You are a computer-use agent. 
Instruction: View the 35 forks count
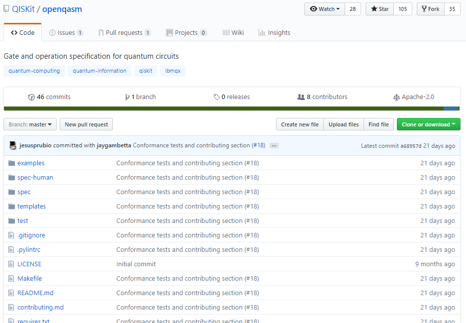point(452,9)
